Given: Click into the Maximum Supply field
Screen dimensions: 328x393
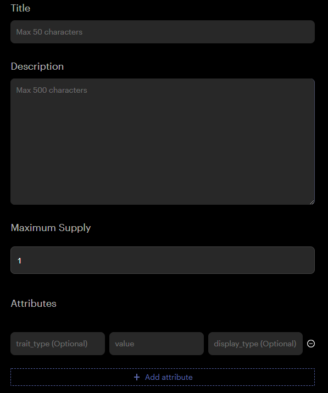Looking at the screenshot, I should [x=163, y=260].
